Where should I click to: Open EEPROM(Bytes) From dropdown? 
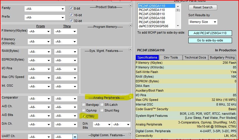[x=40, y=60]
